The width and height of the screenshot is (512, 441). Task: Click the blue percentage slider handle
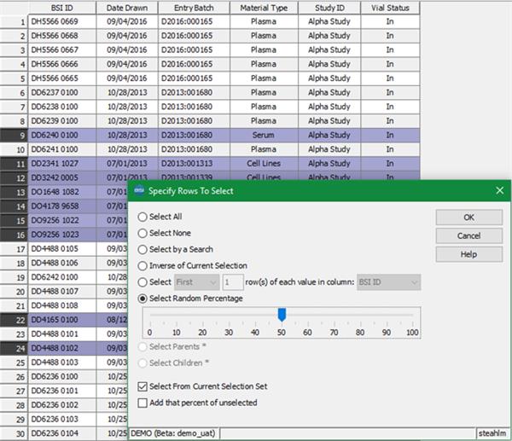pos(282,315)
